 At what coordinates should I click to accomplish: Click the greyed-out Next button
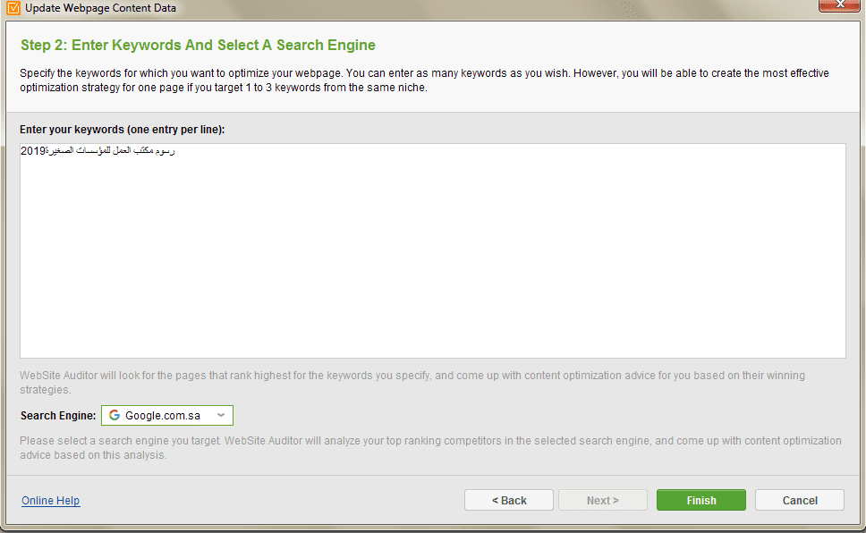point(603,500)
